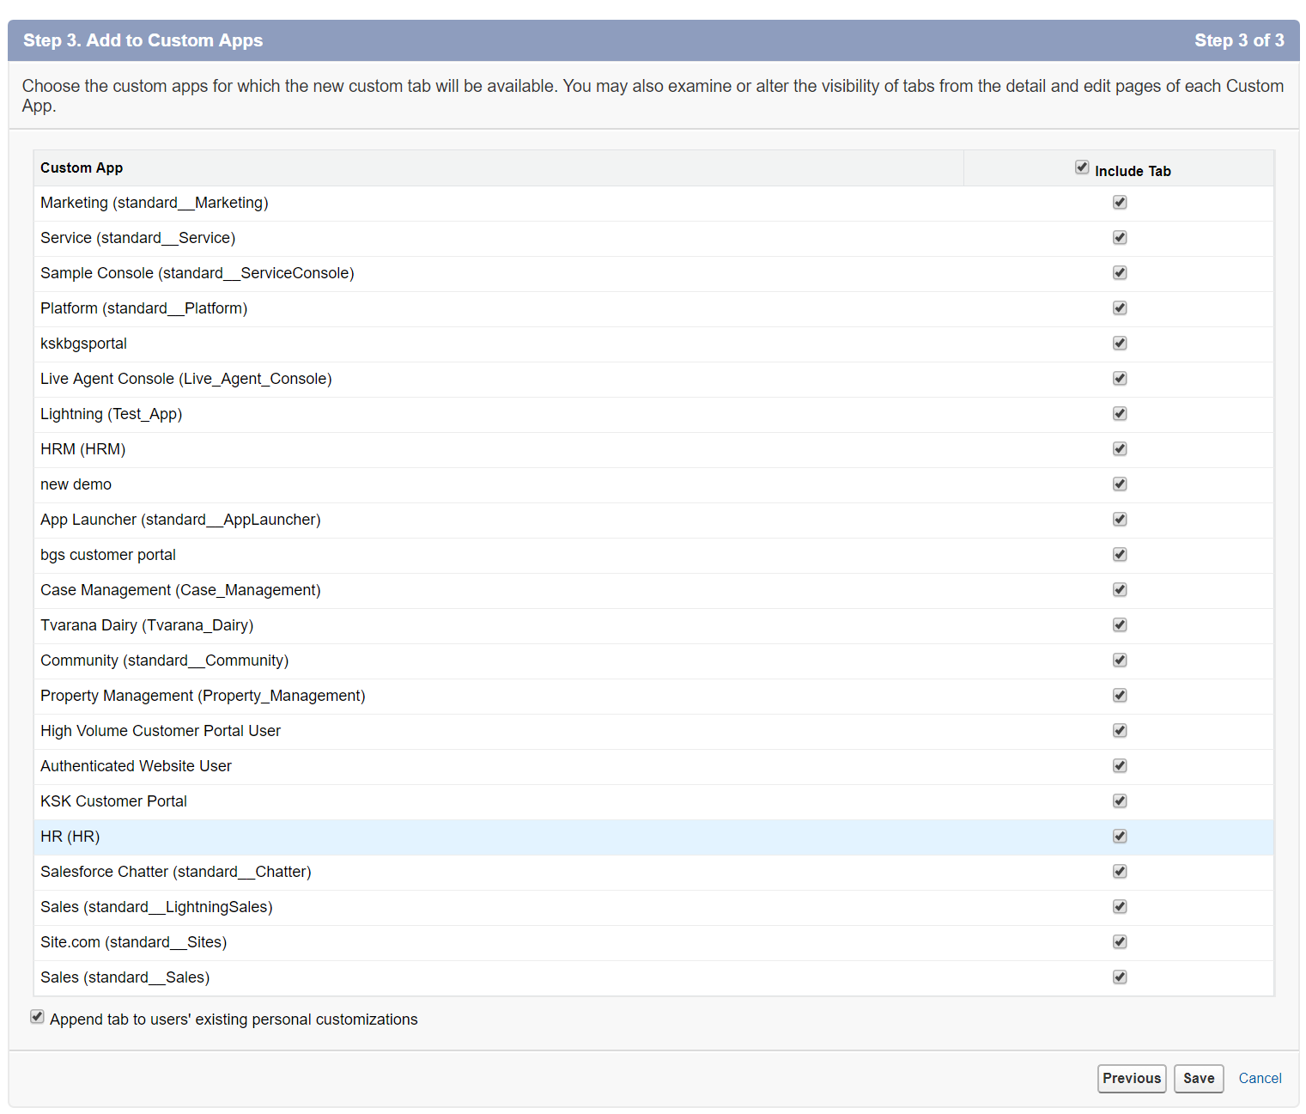Toggle Include Tab for new demo

[x=1119, y=484]
